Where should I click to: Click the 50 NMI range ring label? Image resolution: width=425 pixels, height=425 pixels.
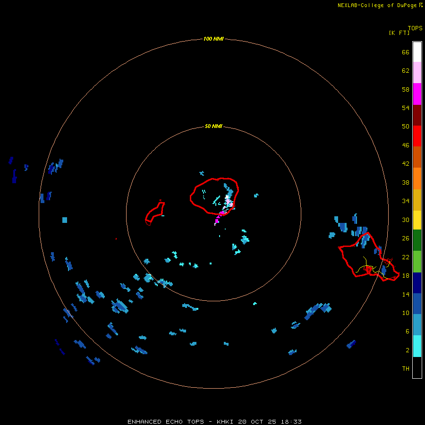(x=213, y=126)
